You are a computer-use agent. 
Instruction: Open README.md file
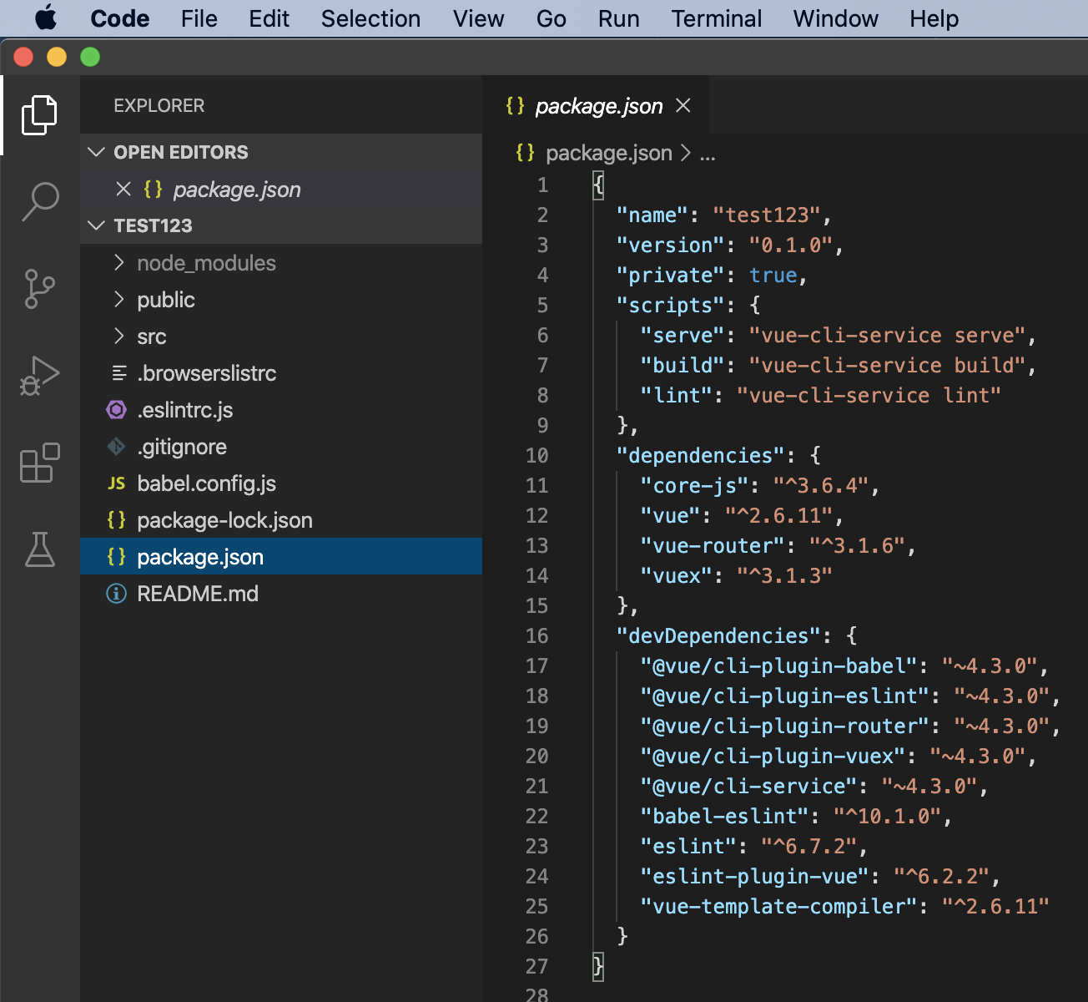198,594
